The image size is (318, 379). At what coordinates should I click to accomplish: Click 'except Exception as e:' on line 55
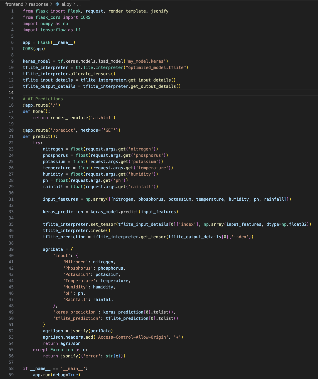pos(60,350)
